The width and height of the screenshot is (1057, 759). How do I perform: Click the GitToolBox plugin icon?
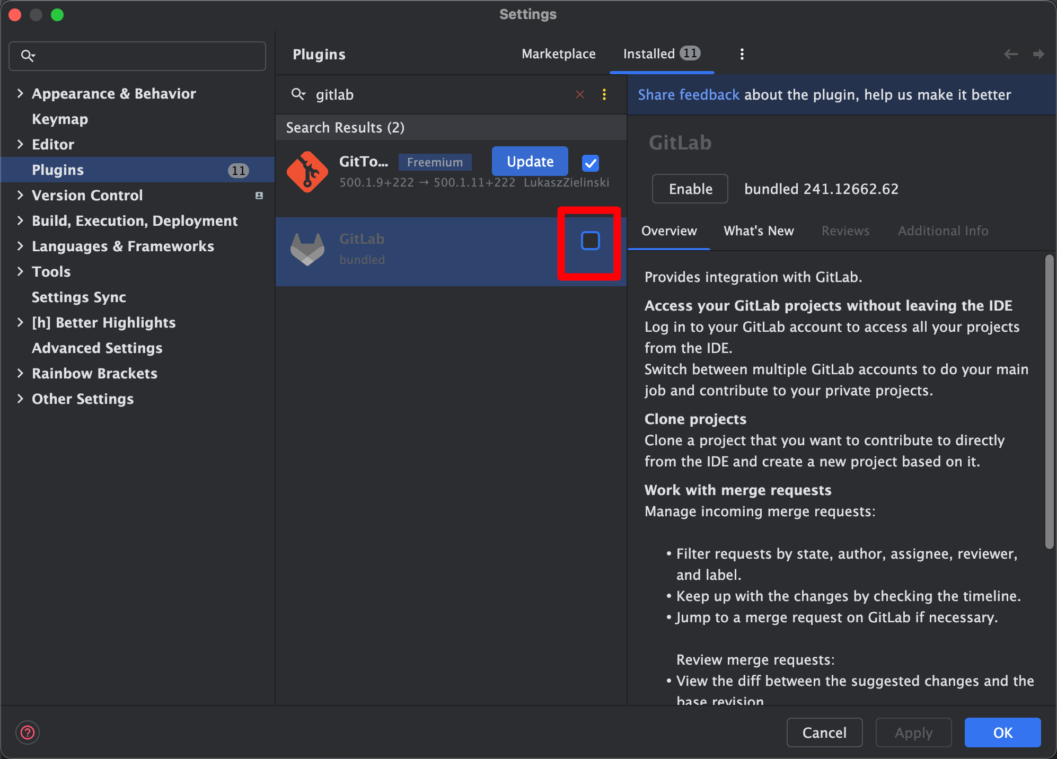pos(307,172)
